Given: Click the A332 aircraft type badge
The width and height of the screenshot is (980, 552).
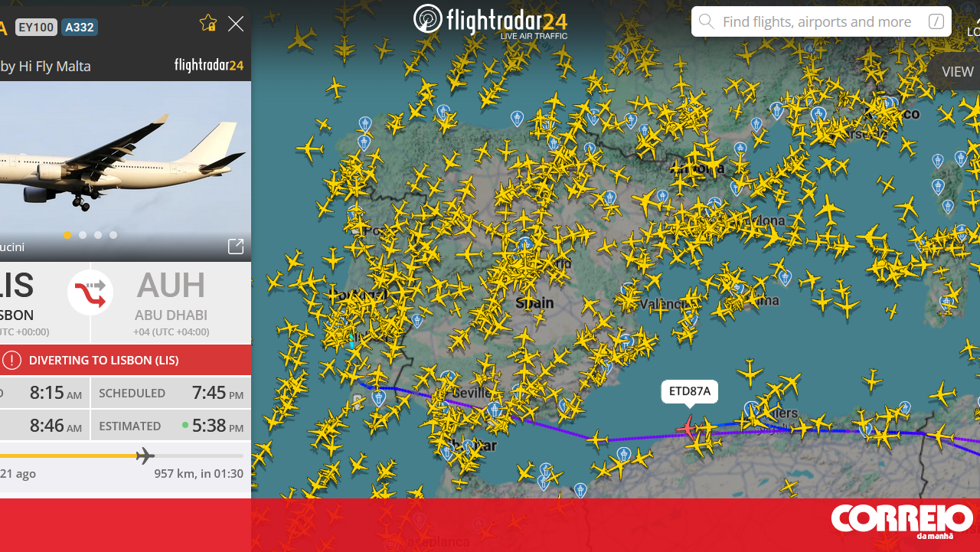Looking at the screenshot, I should pos(80,28).
